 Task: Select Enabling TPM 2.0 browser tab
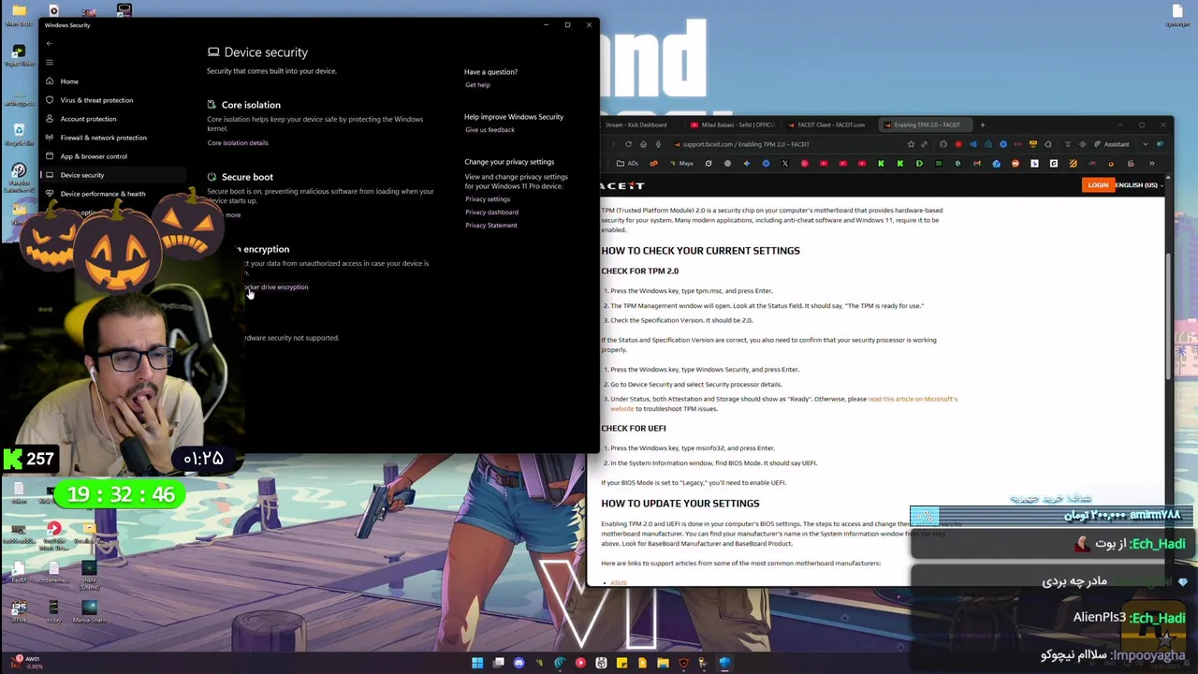coord(927,125)
